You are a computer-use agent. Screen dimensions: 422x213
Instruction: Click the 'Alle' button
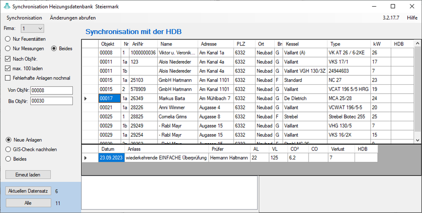29,203
